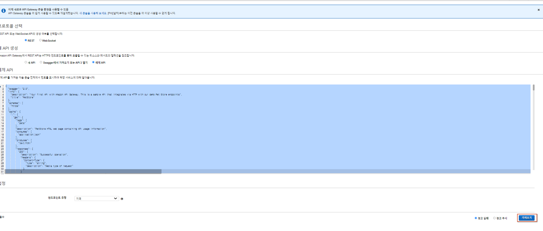Click the '"swagger": "2.0"' line in editor

point(18,89)
